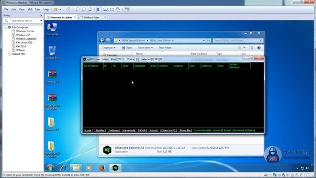316x178 pixels.
Task: Open the Organize dropdown in Explorer
Action: 109,47
